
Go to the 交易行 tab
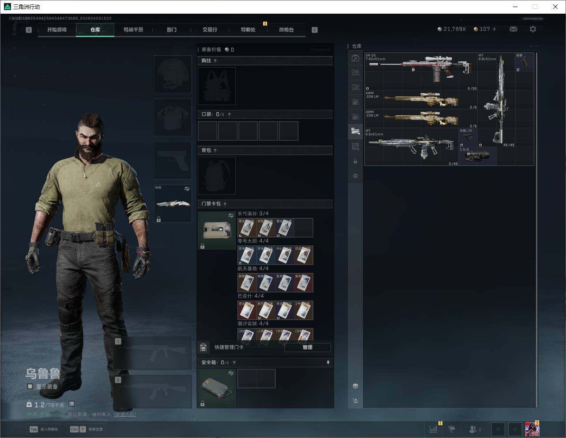tap(210, 30)
